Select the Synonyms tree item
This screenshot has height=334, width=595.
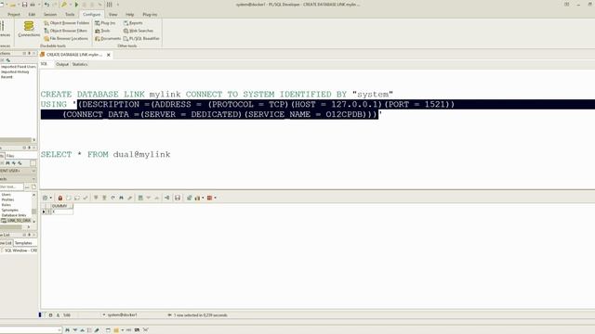pyautogui.click(x=9, y=210)
